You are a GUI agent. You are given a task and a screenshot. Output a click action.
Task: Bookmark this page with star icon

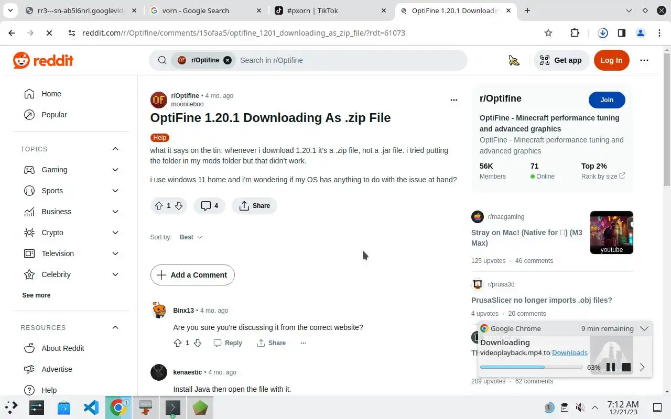point(548,33)
